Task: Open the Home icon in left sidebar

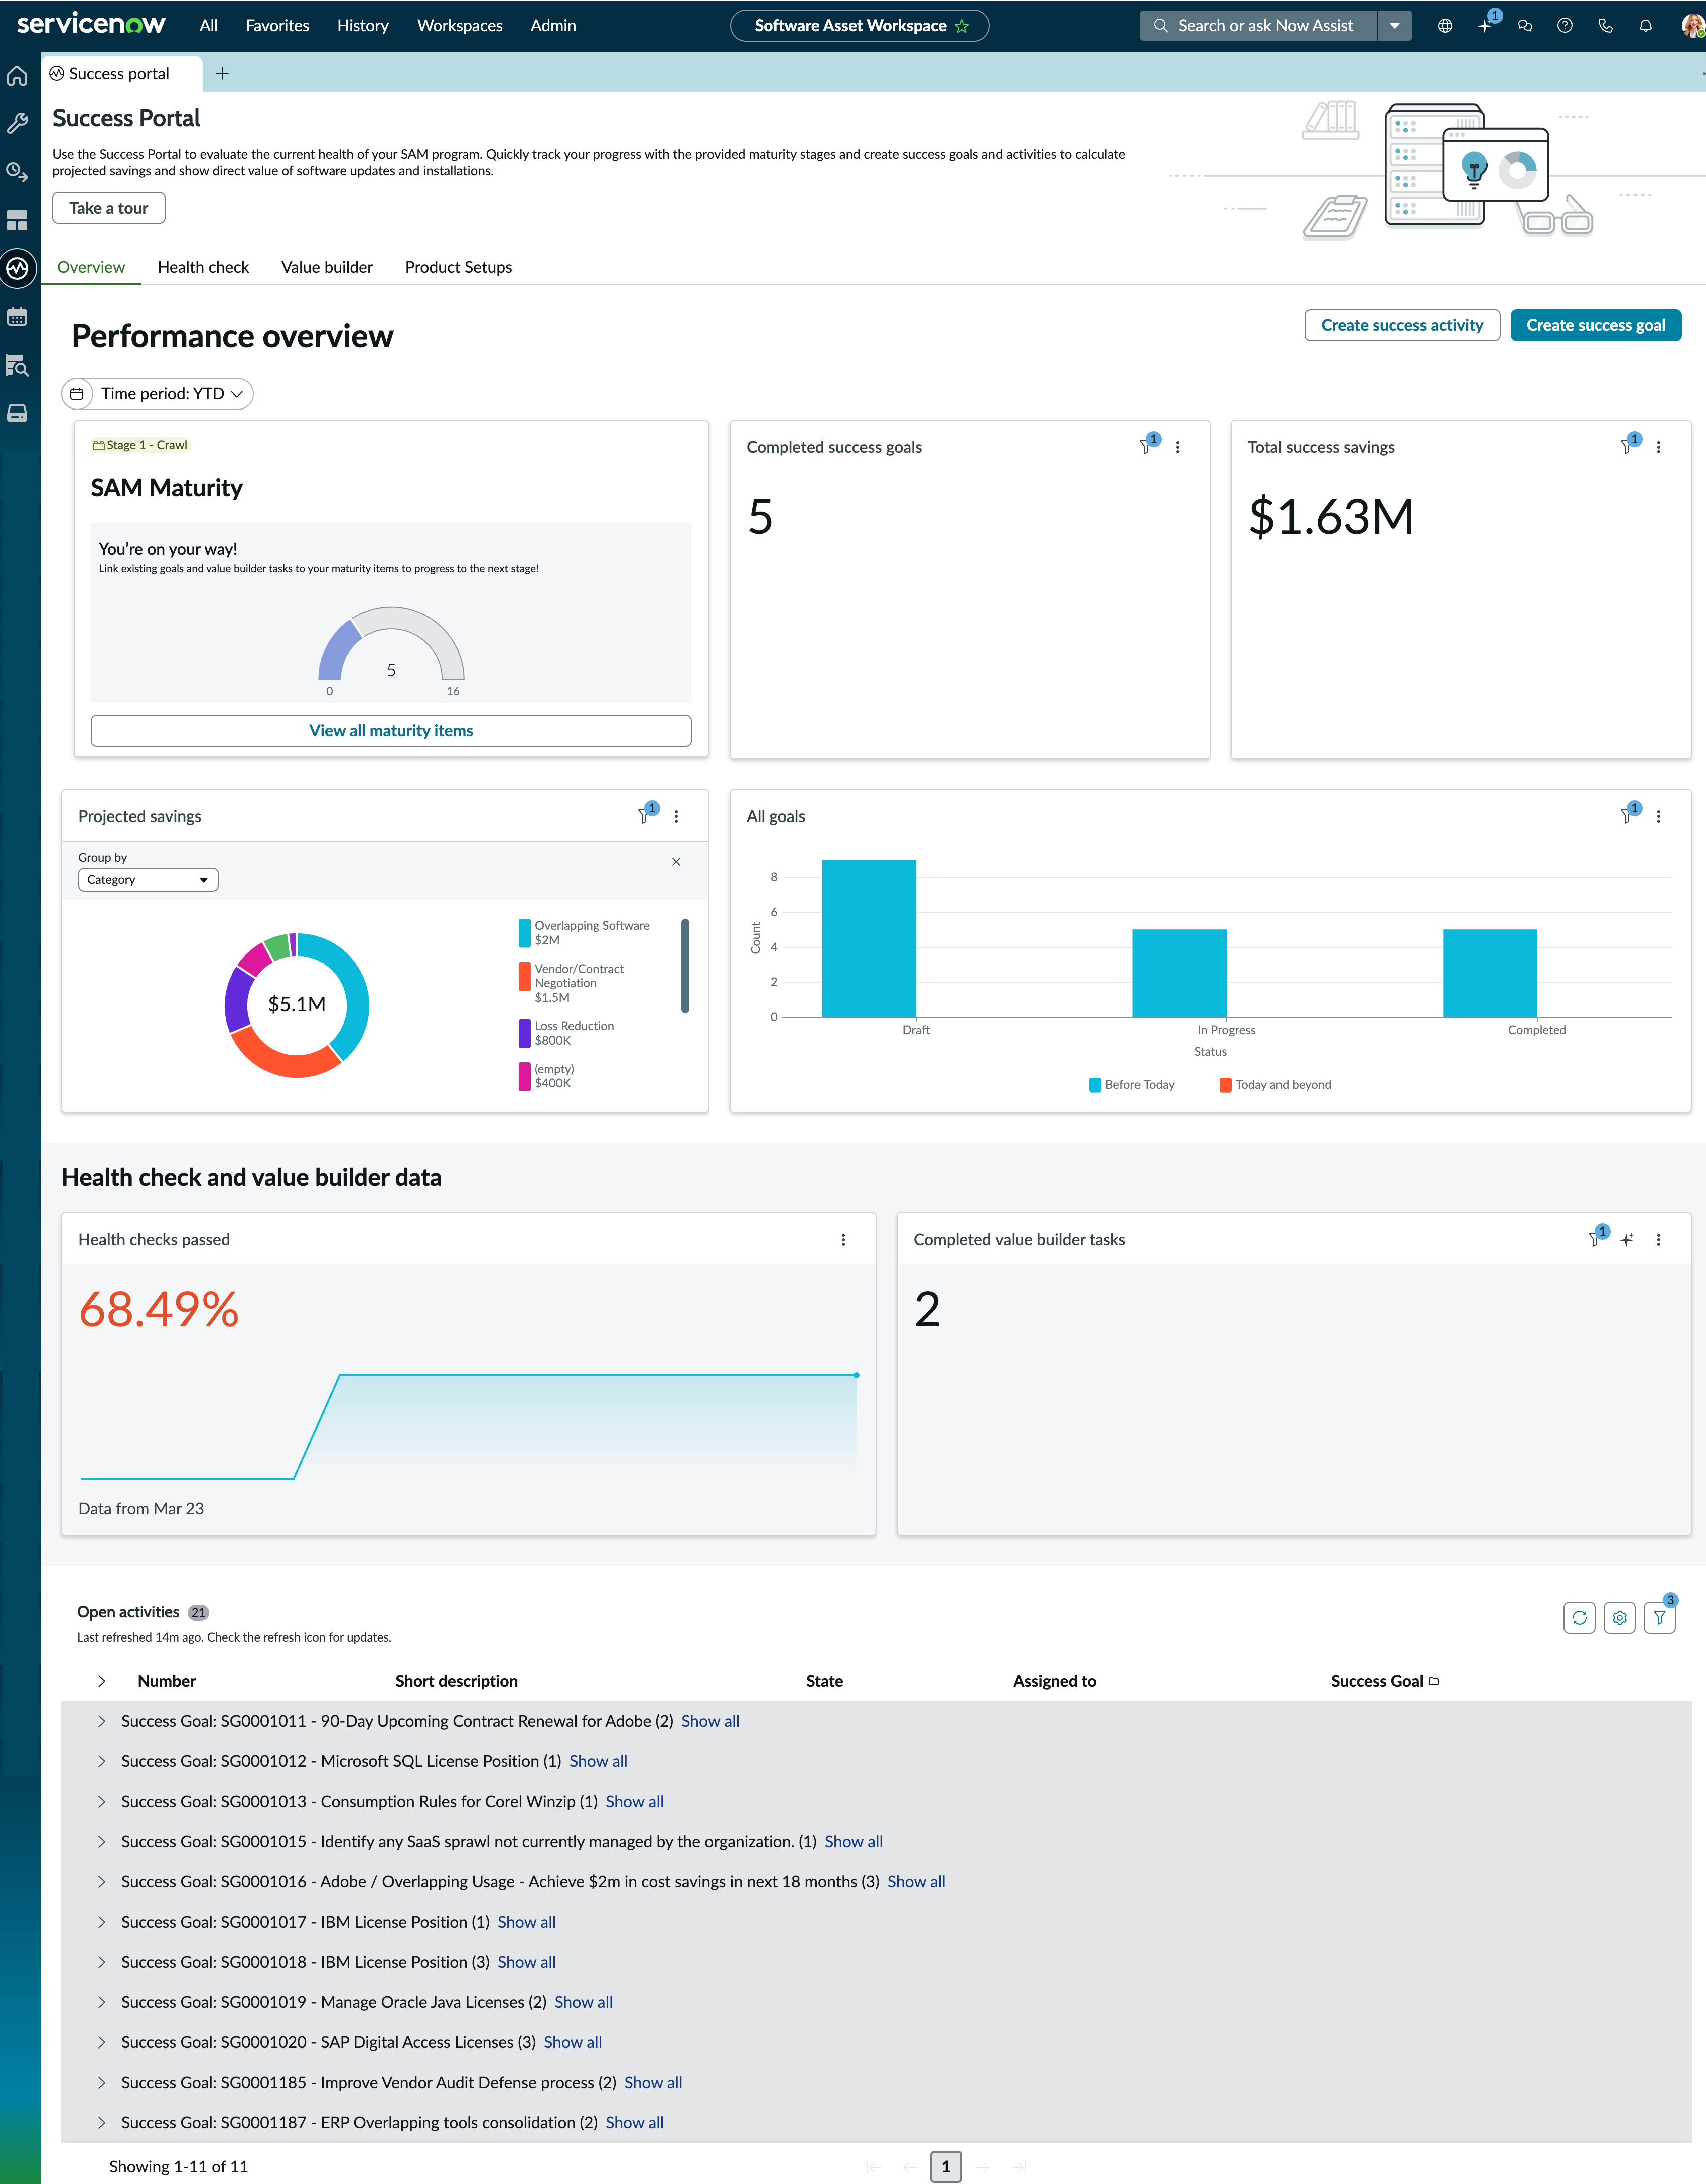Action: [17, 76]
